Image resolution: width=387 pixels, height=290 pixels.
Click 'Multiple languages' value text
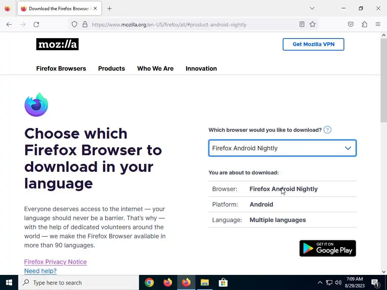[278, 220]
